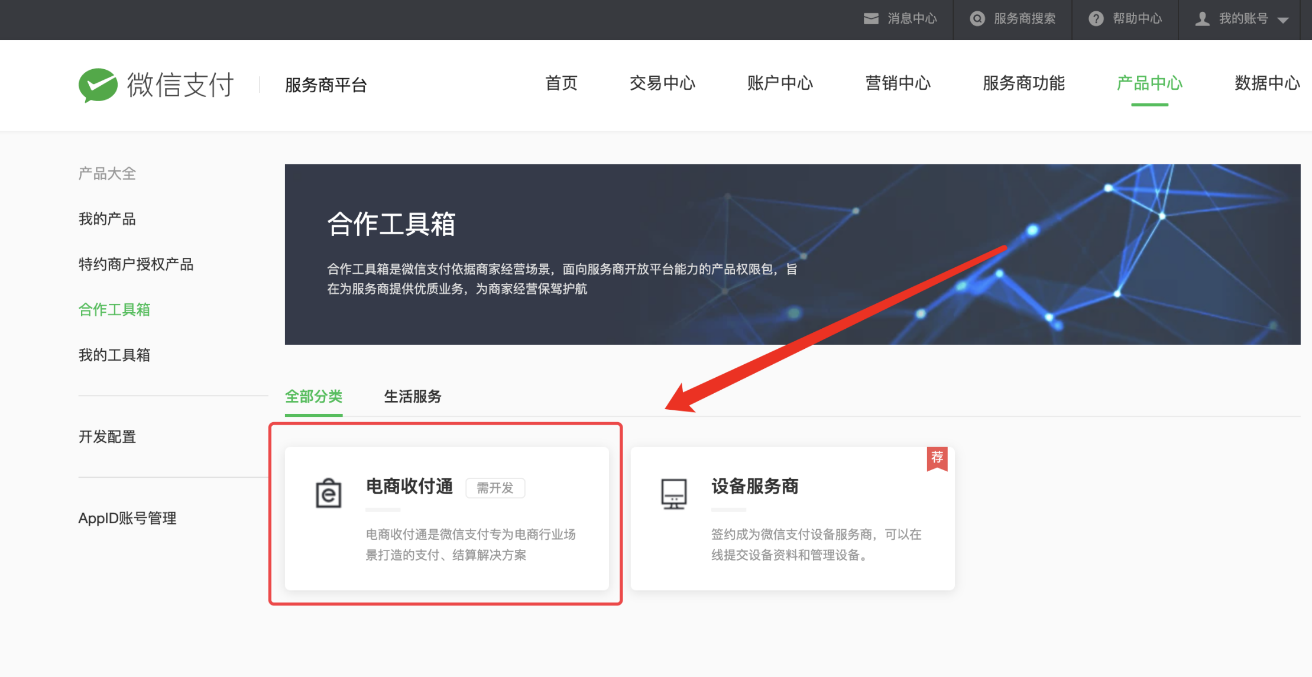Viewport: 1312px width, 677px height.
Task: Go to 营销中心 navigation item
Action: click(x=898, y=83)
